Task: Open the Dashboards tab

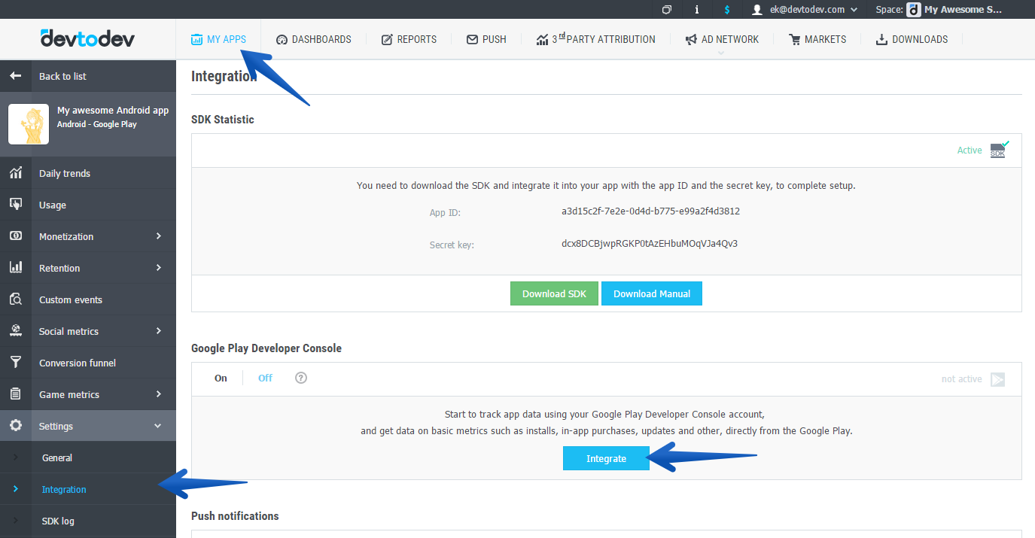Action: [313, 39]
